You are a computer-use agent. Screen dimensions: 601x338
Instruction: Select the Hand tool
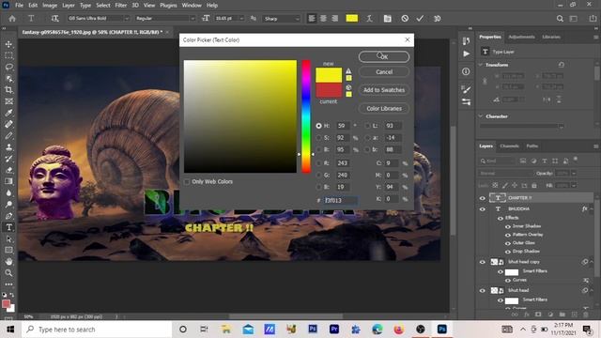click(8, 262)
